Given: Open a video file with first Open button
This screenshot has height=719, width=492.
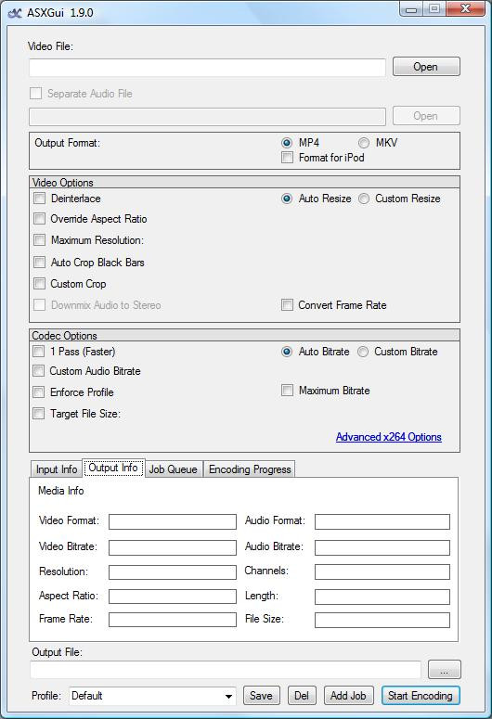Looking at the screenshot, I should (426, 67).
